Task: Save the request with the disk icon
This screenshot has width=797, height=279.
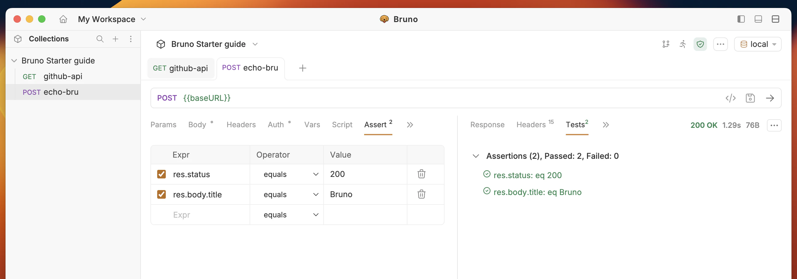Action: (750, 98)
